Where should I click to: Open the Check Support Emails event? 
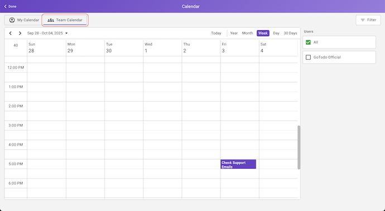tap(238, 164)
